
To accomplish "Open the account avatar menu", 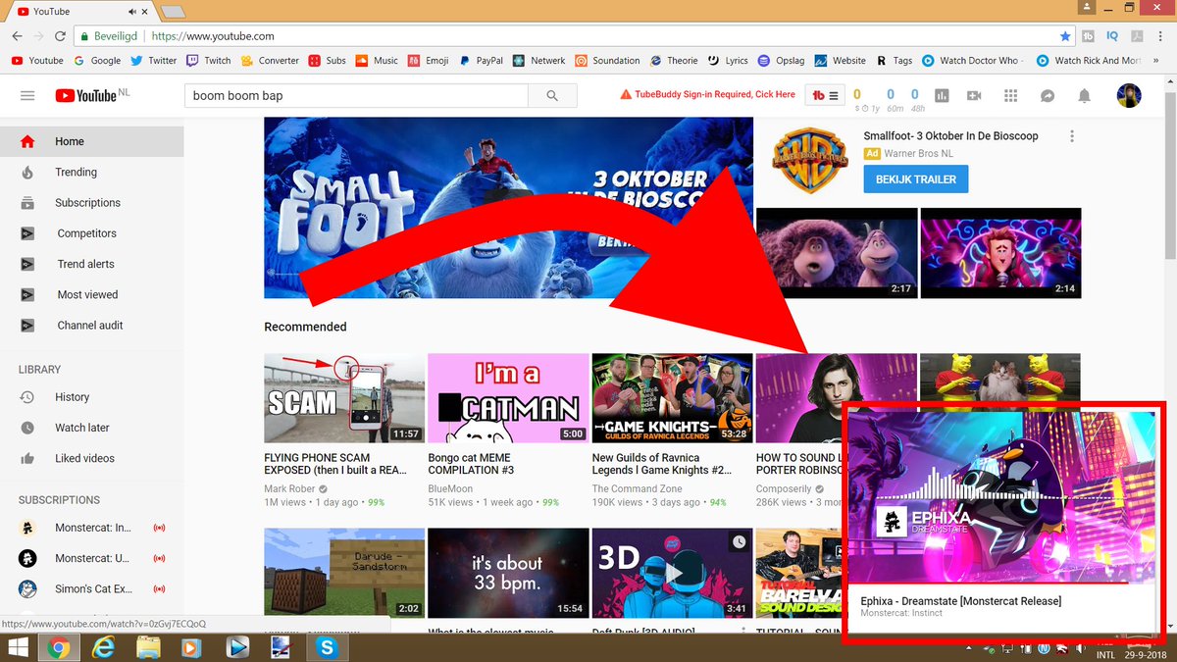I will click(1129, 95).
